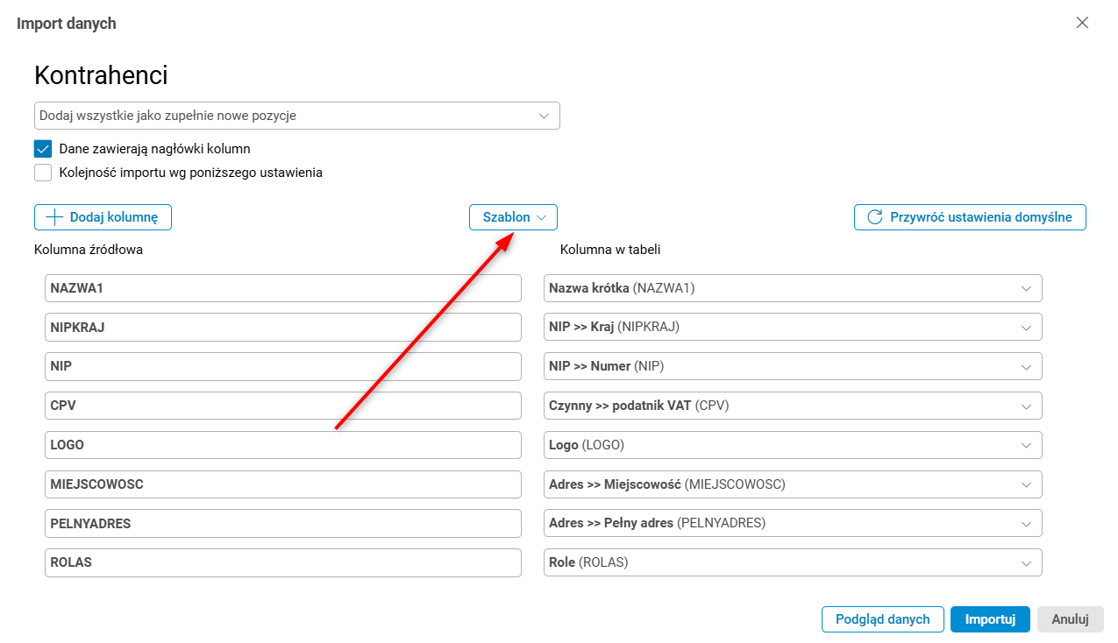Screen dimensions: 1118x643
Task: Select the CPV source column field
Action: [282, 406]
